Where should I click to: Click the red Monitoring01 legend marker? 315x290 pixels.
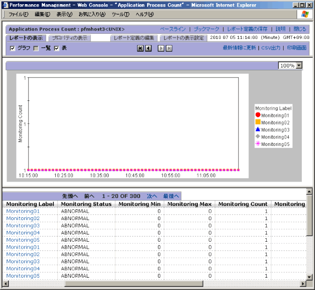[258, 115]
